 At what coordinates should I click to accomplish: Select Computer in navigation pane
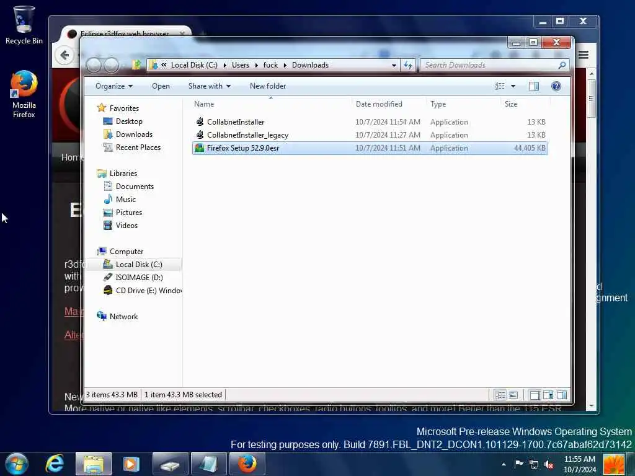tap(127, 252)
